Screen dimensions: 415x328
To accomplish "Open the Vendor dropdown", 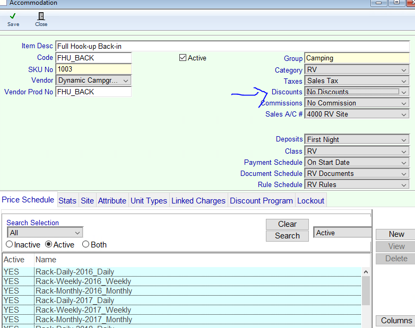I will click(93, 81).
